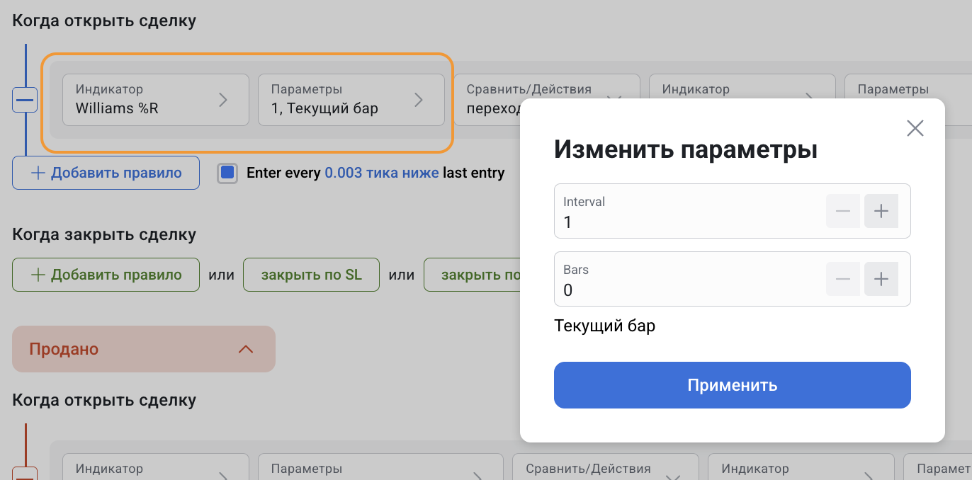The image size is (972, 480).
Task: Add a closing rule with green Добавить правило
Action: [106, 275]
